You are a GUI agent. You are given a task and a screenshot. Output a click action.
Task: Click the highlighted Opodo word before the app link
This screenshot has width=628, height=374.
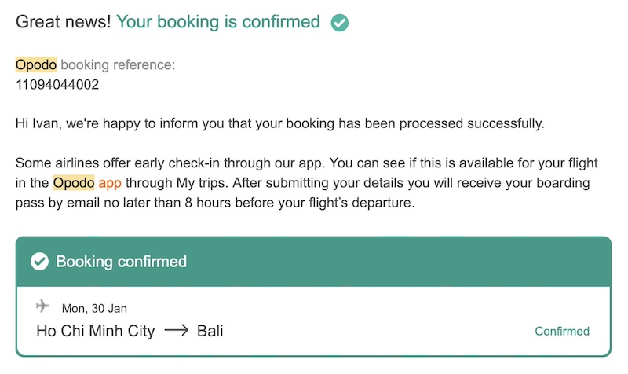pos(73,183)
